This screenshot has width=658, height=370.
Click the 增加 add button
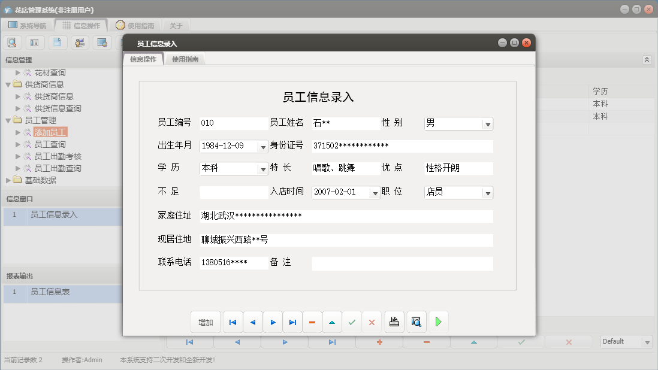click(206, 322)
